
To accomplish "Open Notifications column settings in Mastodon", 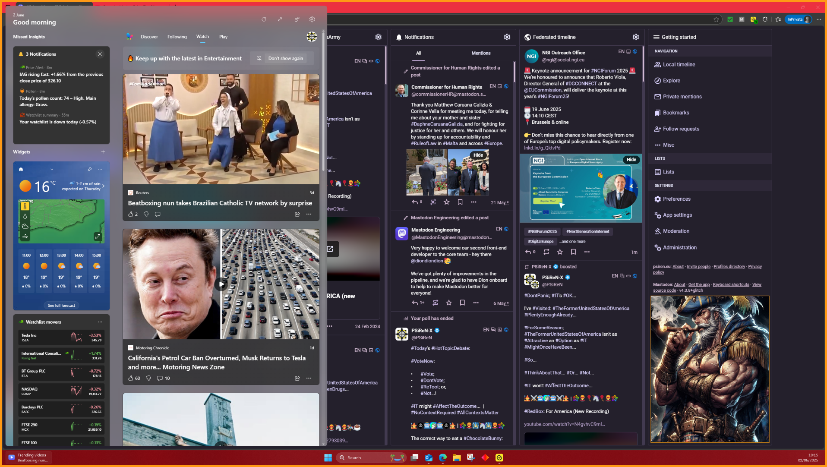I will (x=507, y=37).
